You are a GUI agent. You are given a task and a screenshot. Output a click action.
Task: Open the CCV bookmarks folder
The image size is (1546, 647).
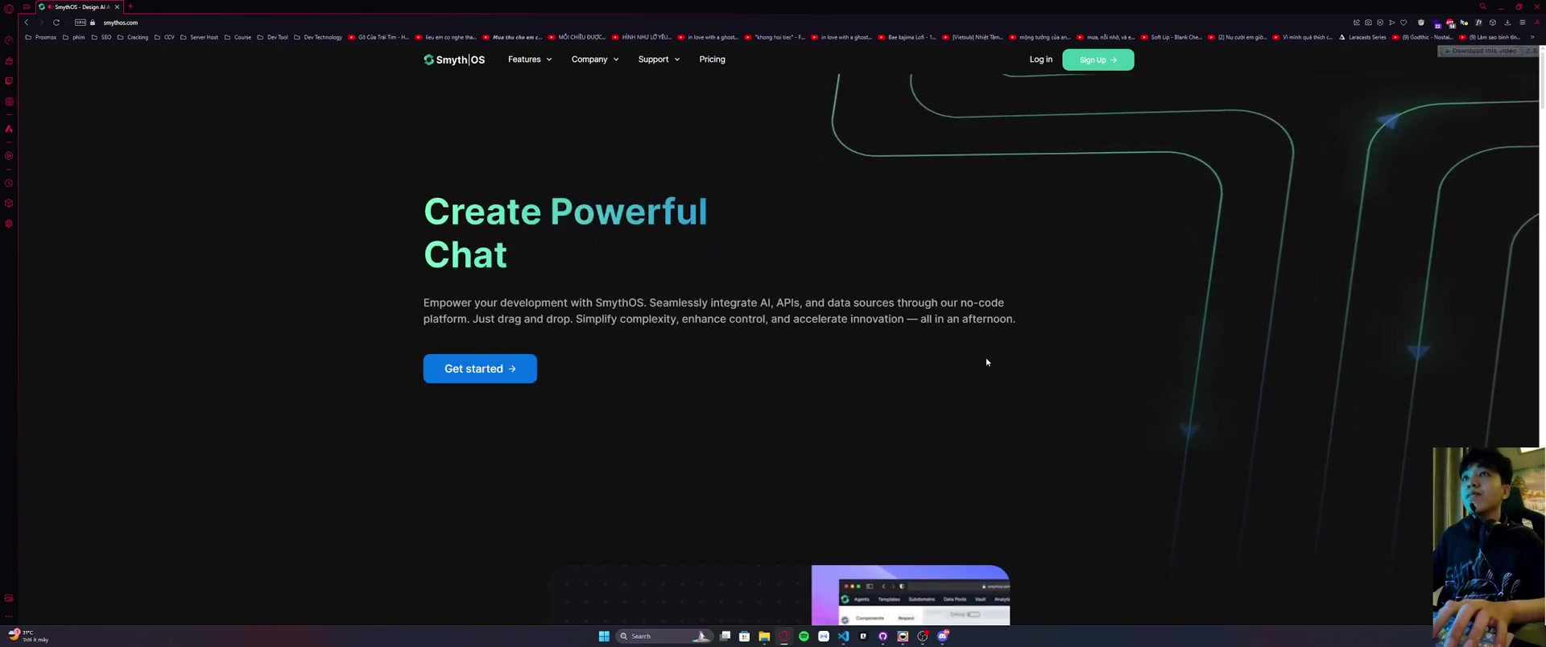click(x=164, y=37)
